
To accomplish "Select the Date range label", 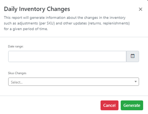I will (x=16, y=46).
